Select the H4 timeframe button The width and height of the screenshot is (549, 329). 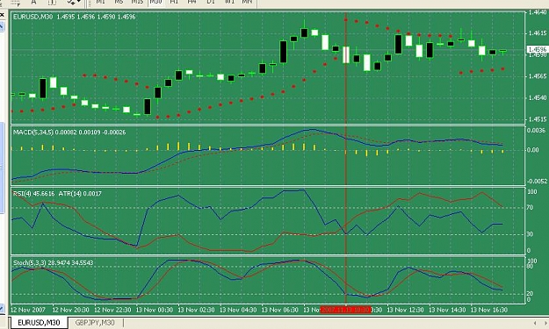(x=191, y=2)
